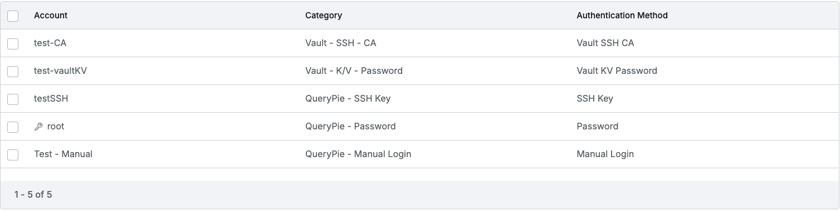Click the Category column header
Screen dimensions: 840x211
[324, 16]
